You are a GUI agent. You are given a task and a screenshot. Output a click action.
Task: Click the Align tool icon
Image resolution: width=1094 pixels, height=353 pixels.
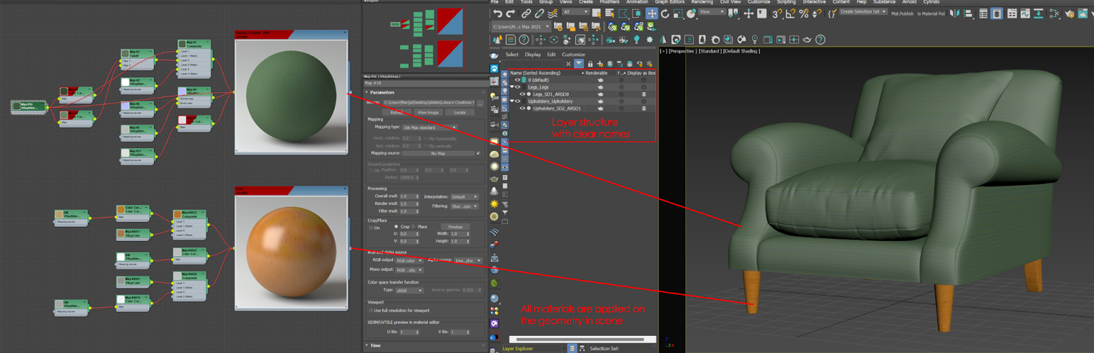(968, 14)
